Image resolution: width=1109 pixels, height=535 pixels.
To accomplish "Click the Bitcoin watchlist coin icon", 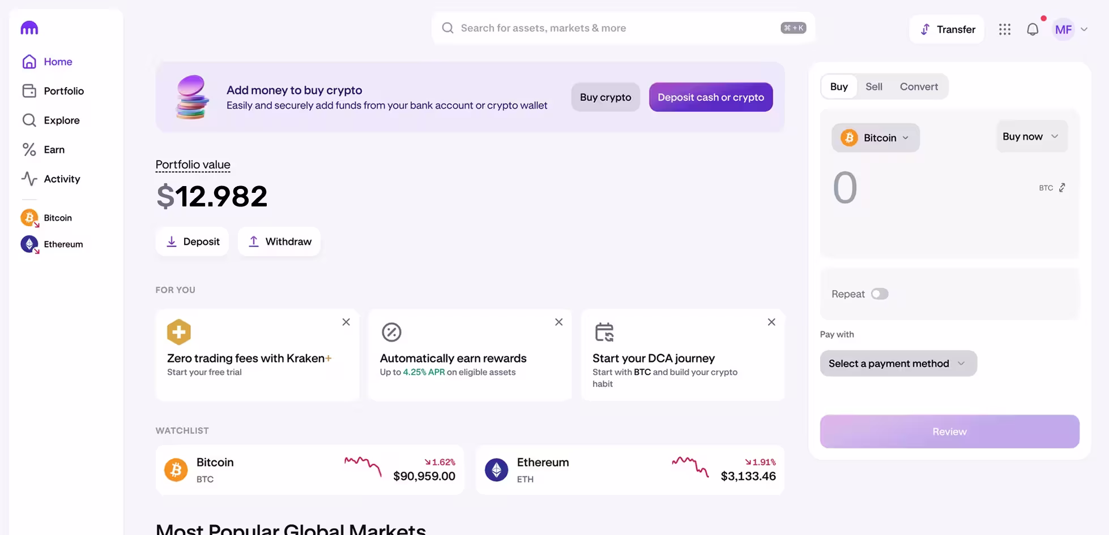I will (176, 470).
